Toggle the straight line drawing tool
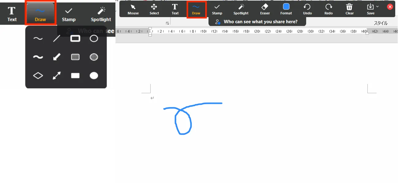The height and width of the screenshot is (183, 398). tap(57, 38)
